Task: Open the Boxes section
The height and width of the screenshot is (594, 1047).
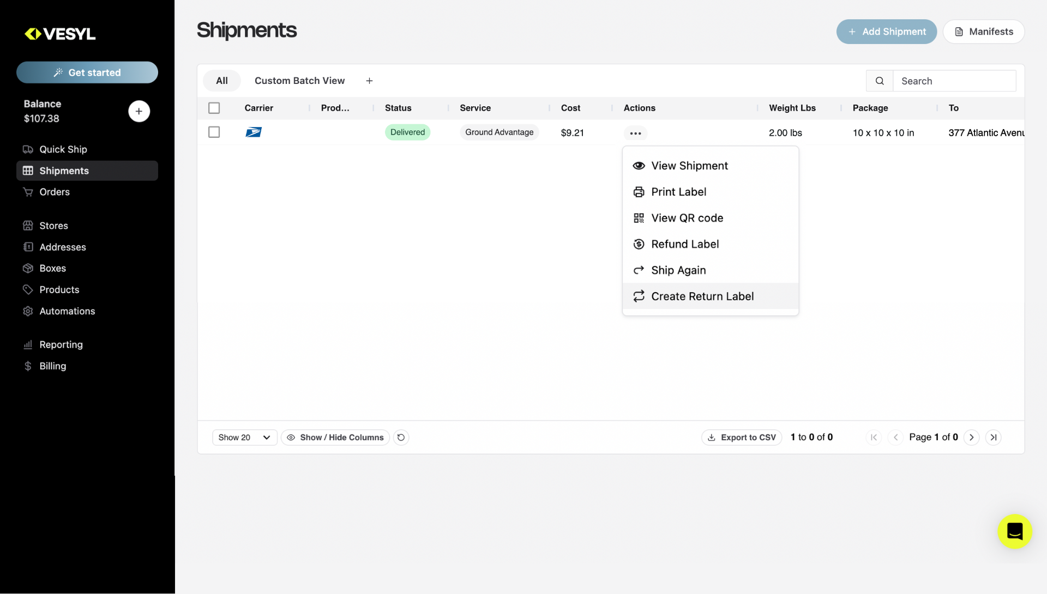Action: pos(52,268)
